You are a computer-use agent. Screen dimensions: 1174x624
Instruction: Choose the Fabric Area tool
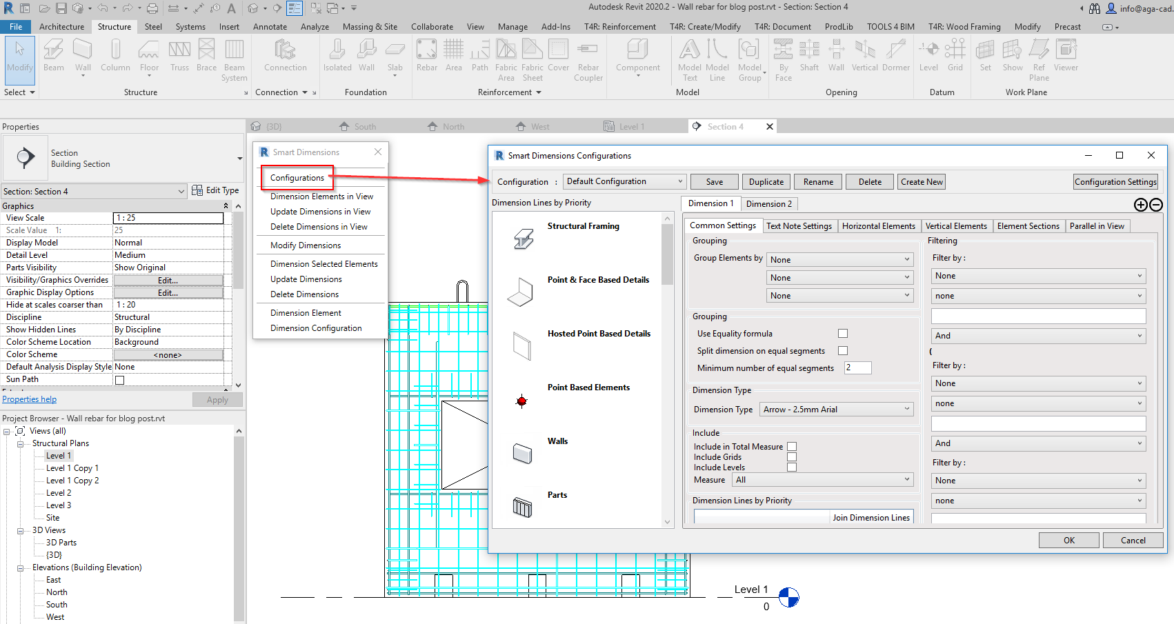click(506, 60)
